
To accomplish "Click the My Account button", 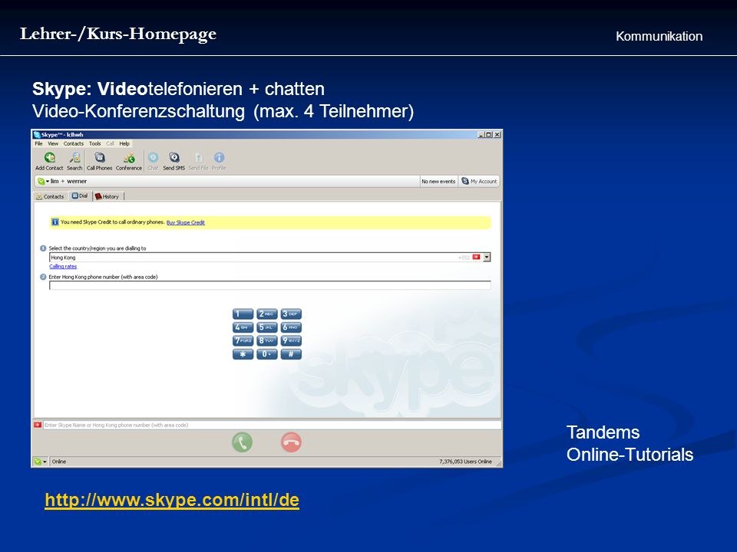I will pos(479,181).
